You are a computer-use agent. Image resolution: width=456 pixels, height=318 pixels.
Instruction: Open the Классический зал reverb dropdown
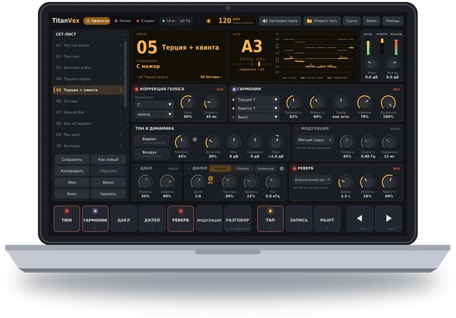tap(312, 180)
